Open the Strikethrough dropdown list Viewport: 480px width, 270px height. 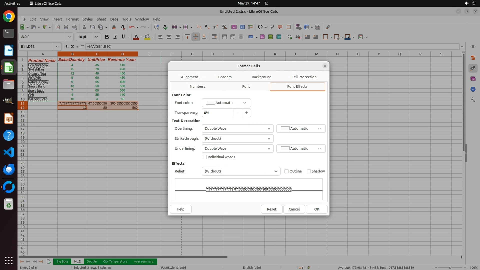point(237,138)
